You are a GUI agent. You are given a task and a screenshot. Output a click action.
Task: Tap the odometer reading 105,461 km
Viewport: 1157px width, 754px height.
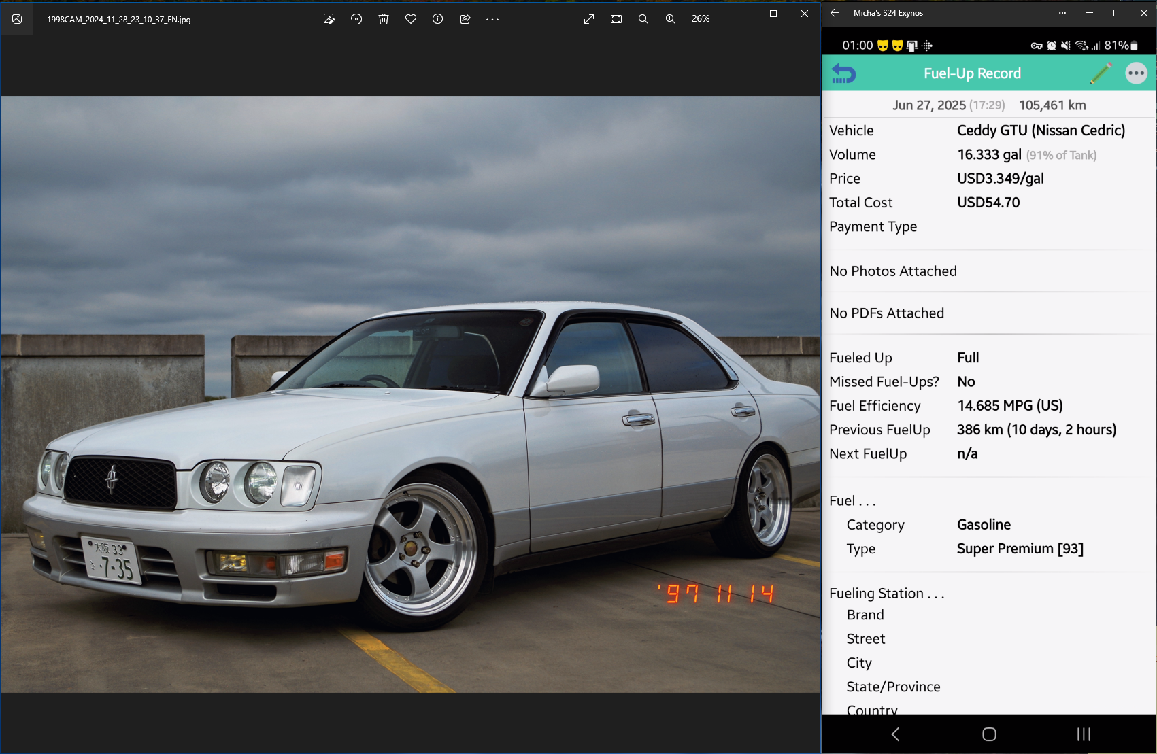tap(1052, 105)
